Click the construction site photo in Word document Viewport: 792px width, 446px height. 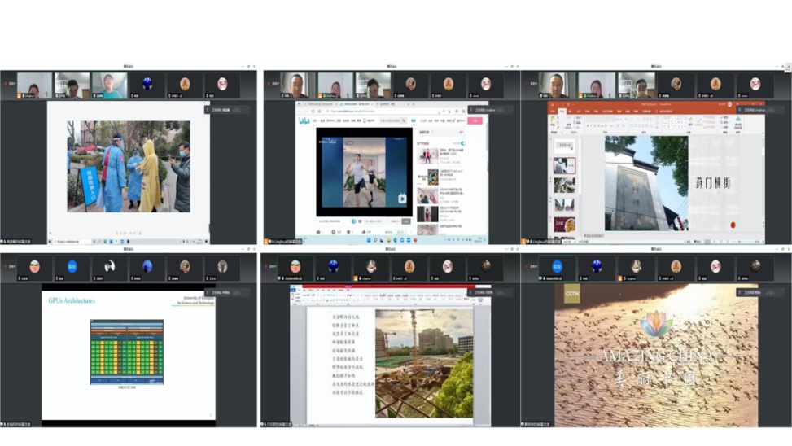tap(423, 362)
